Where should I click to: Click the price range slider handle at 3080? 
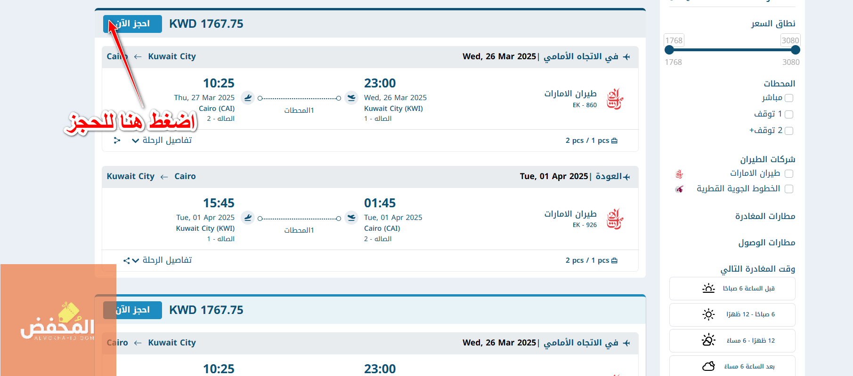pos(796,50)
